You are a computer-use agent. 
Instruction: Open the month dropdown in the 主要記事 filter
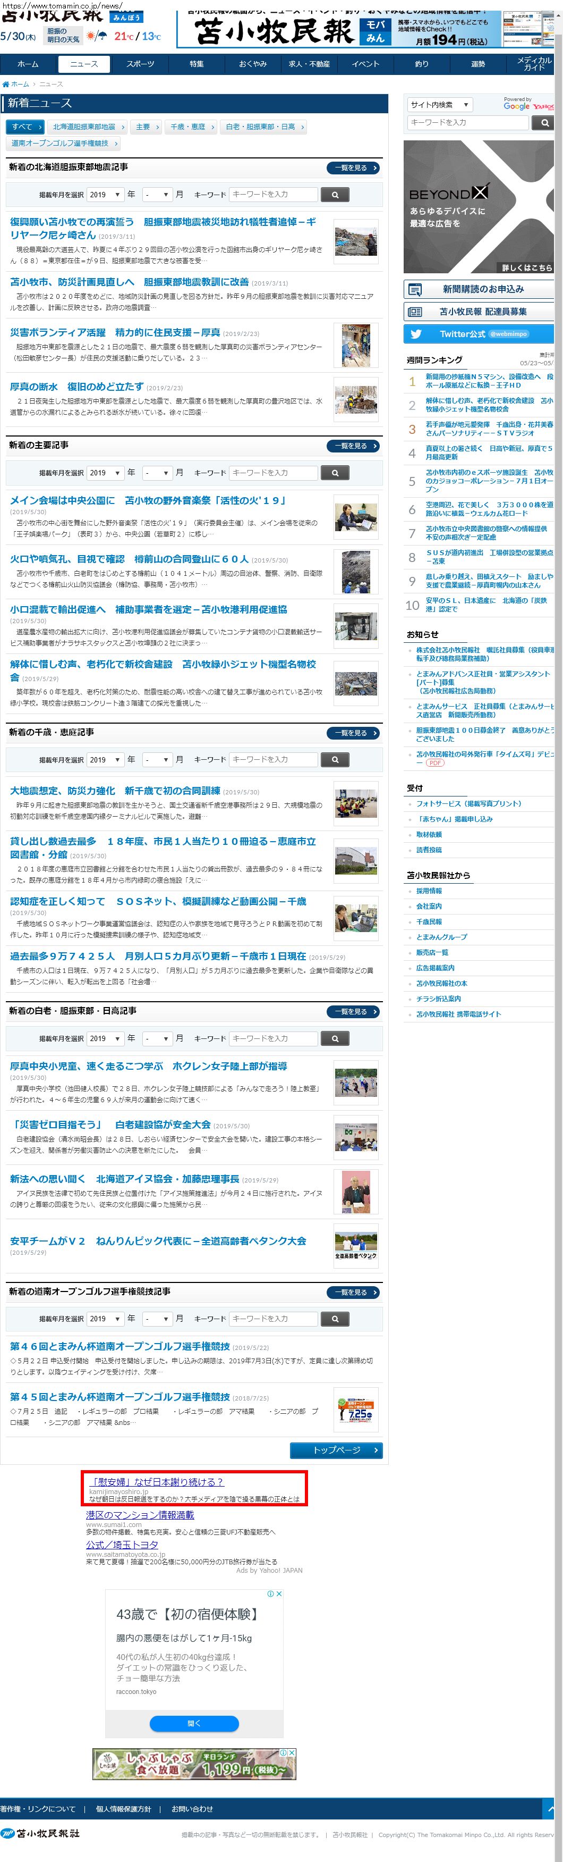157,473
